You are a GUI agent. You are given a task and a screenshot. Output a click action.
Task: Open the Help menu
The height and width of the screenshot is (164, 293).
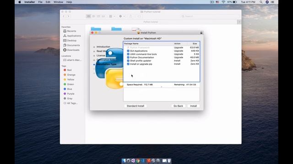point(69,2)
